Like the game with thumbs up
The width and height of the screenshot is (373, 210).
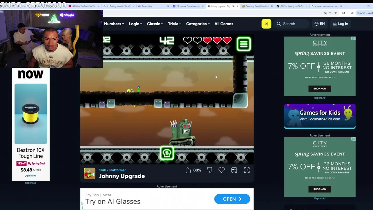click(188, 170)
